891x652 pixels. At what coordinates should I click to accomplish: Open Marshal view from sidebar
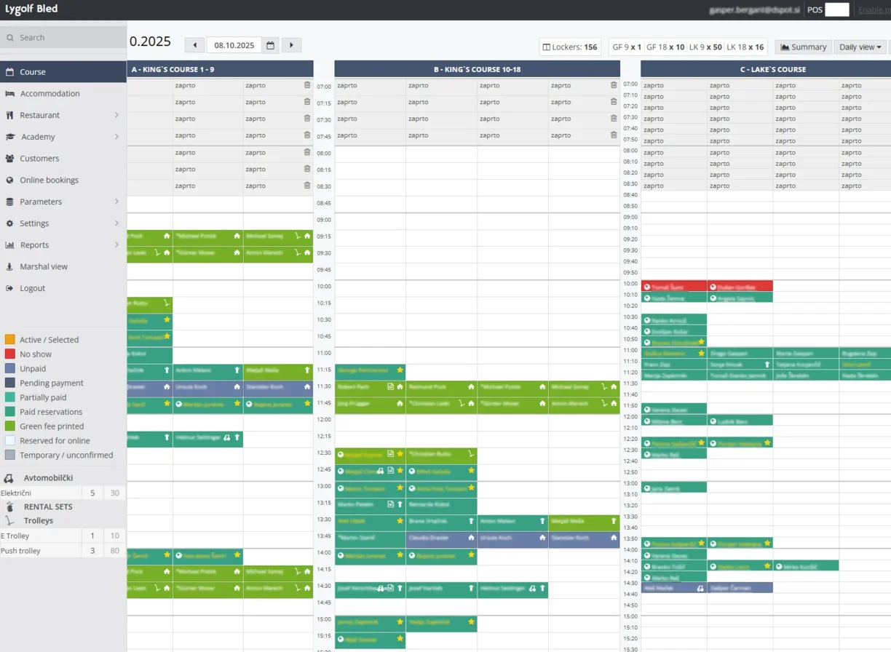coord(43,266)
